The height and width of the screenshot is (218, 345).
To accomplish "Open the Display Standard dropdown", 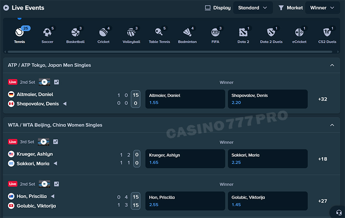I will click(x=253, y=8).
